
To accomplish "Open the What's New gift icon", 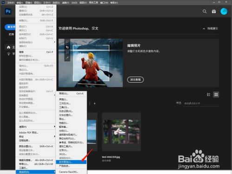I will pos(214,12).
